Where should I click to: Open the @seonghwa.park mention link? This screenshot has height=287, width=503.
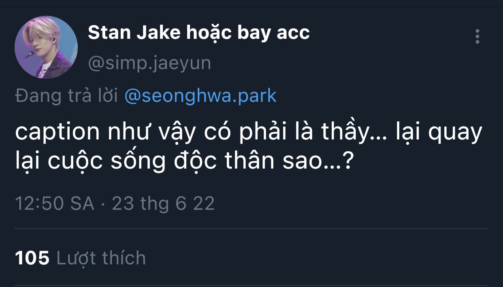pos(200,96)
